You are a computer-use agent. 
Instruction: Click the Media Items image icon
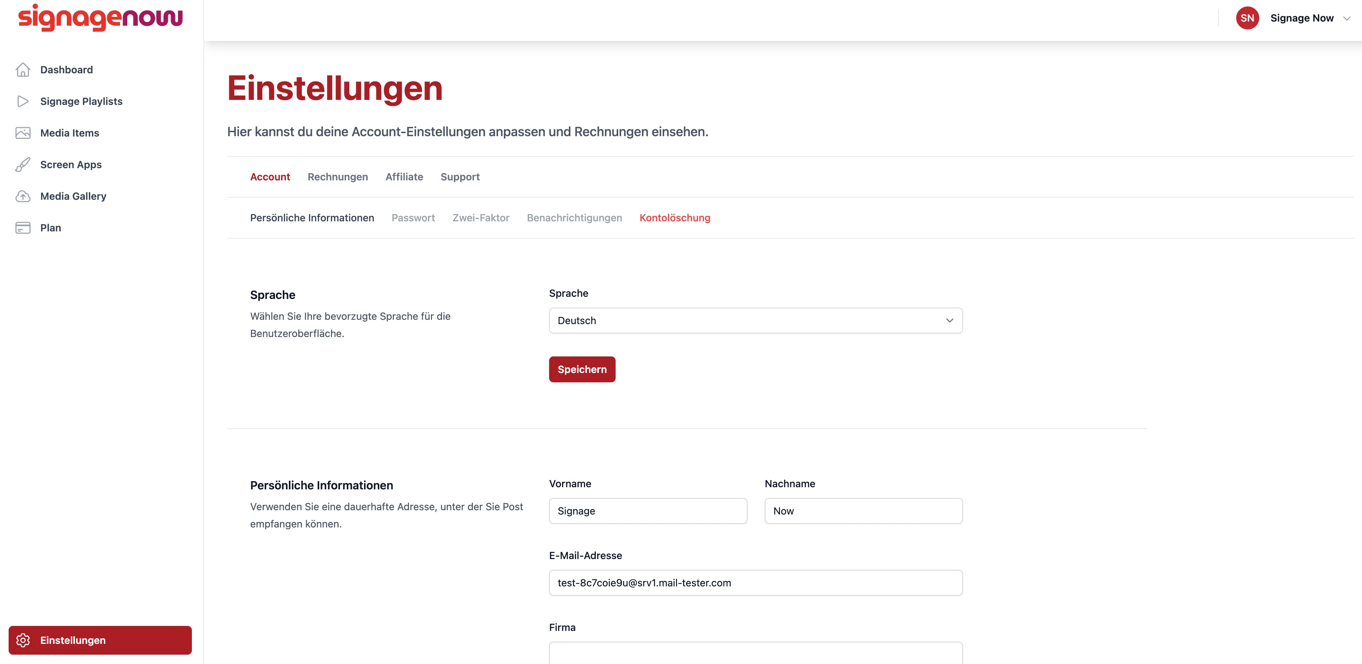(x=23, y=133)
